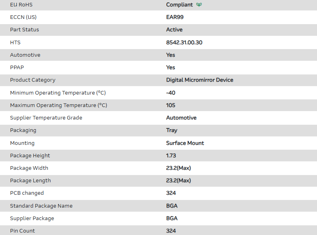The height and width of the screenshot is (235, 317).
Task: Click the Supplier Temperature Grade label
Action: point(46,118)
